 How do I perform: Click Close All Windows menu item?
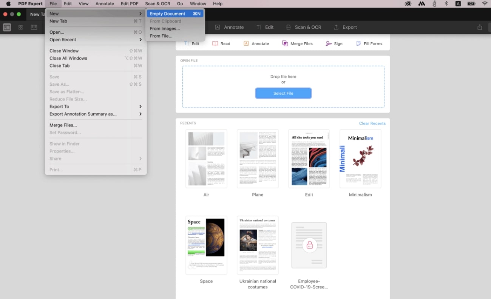click(96, 58)
